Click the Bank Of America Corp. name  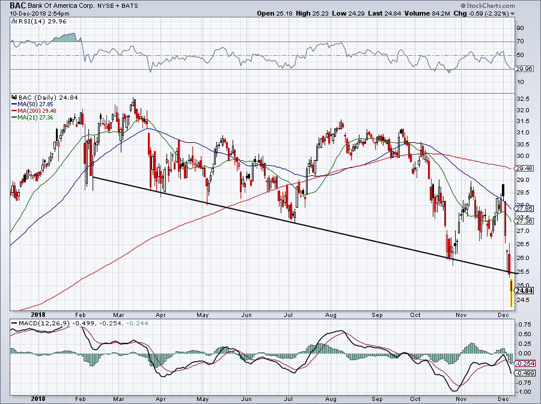[61, 6]
